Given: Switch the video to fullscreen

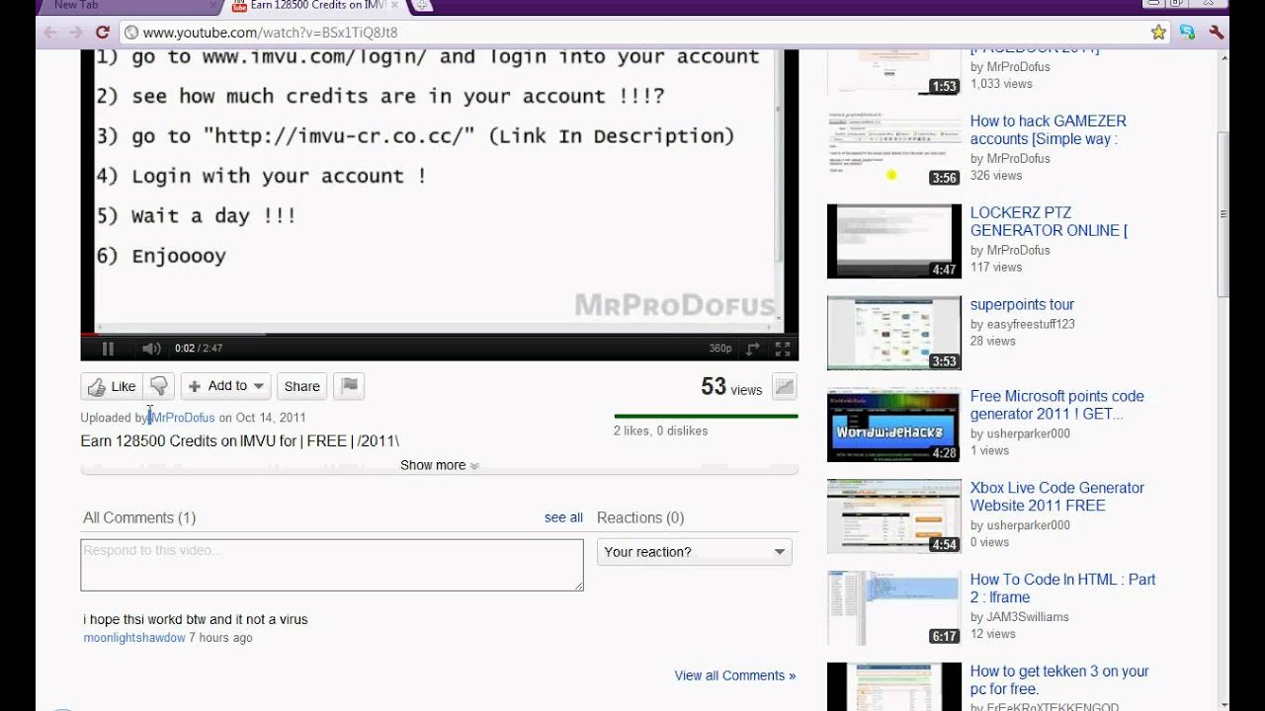Looking at the screenshot, I should tap(782, 349).
